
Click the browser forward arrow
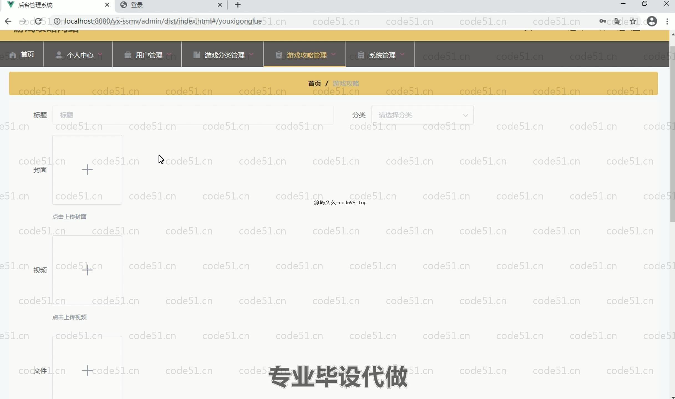coord(23,21)
